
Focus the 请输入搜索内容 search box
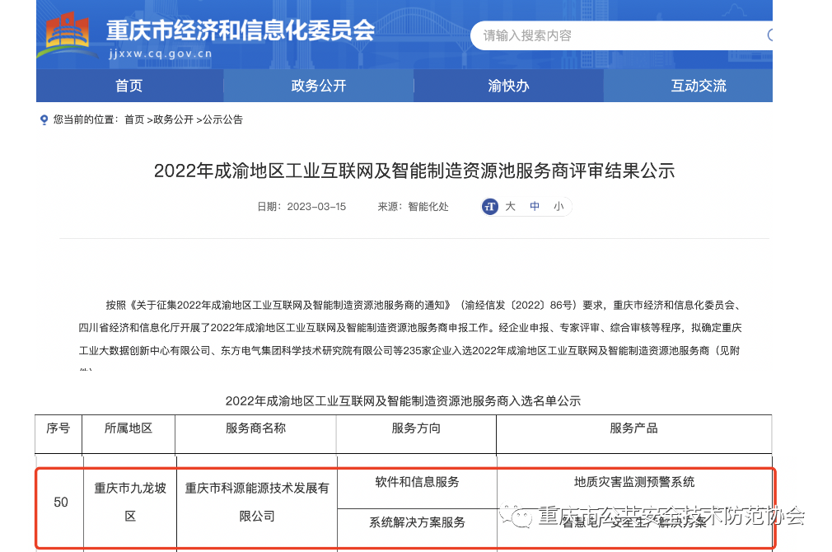click(621, 35)
